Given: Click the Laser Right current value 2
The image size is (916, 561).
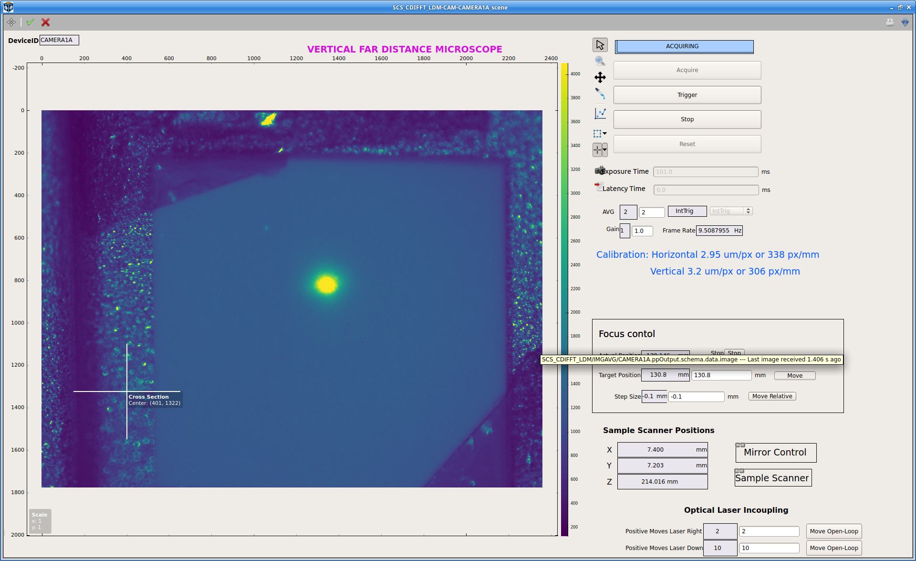Looking at the screenshot, I should 720,531.
